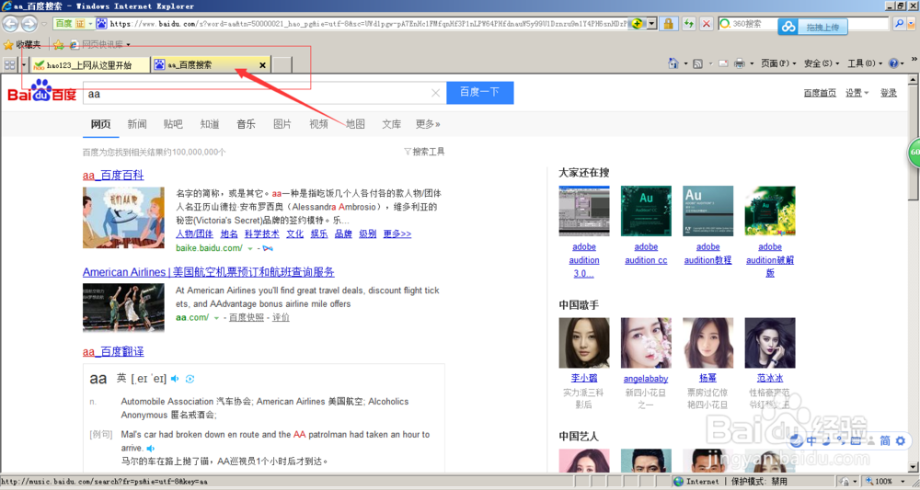Image resolution: width=920 pixels, height=490 pixels.
Task: Click the Home house icon in command bar
Action: coord(673,63)
